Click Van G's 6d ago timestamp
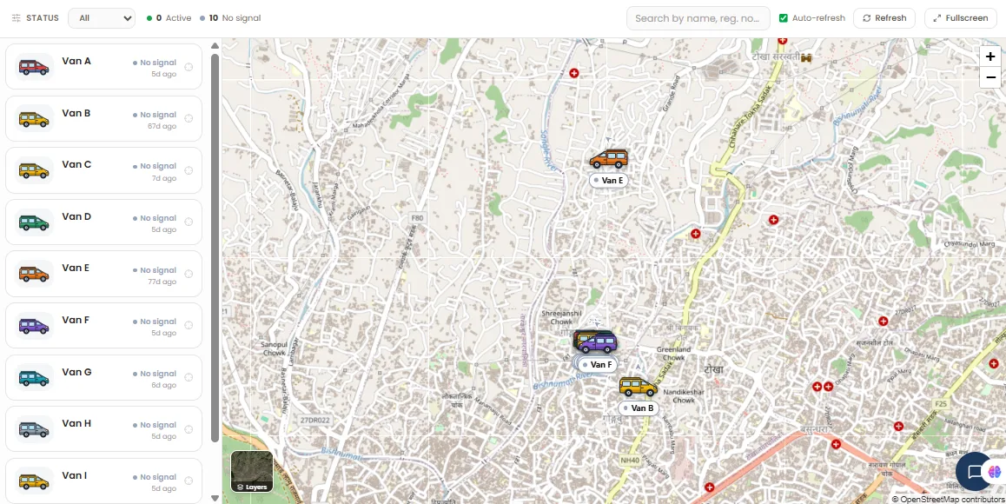1006x504 pixels. [x=163, y=385]
